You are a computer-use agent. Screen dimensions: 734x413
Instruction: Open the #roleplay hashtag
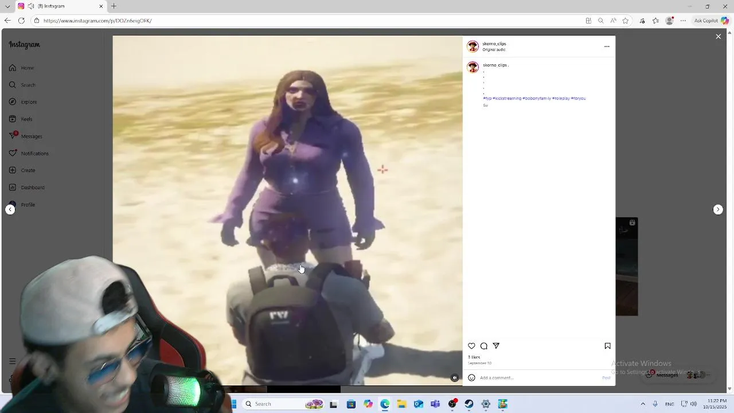click(x=561, y=99)
